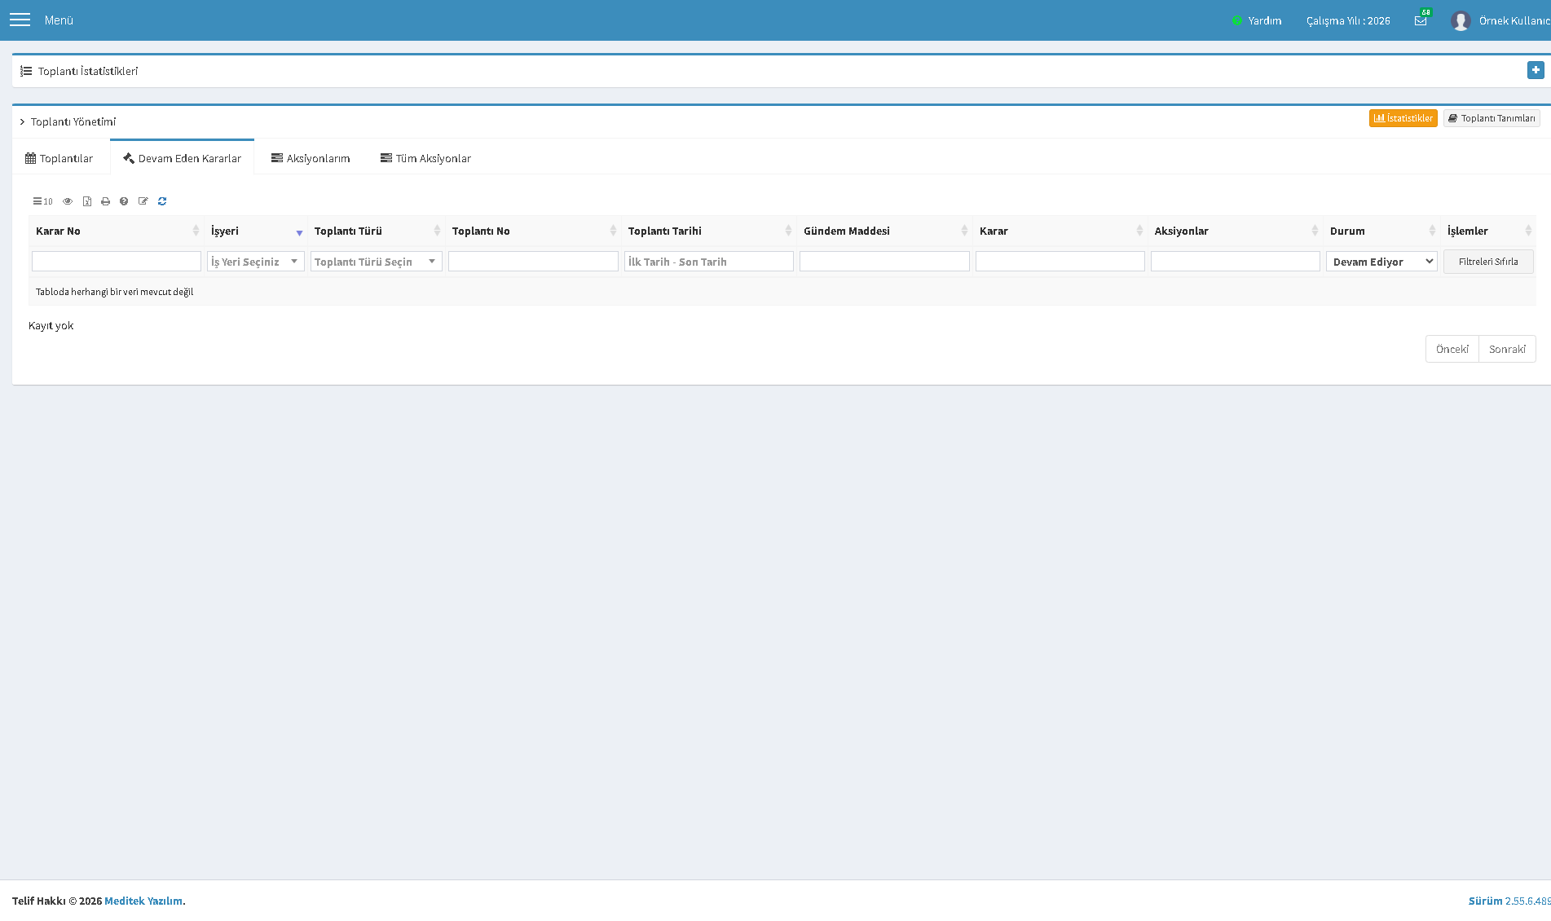Refresh the table with reload icon
The width and height of the screenshot is (1551, 921).
pos(162,201)
